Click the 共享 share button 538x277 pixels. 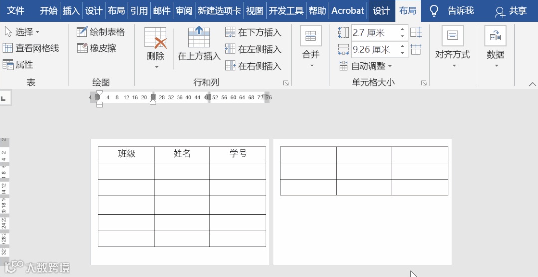(511, 11)
